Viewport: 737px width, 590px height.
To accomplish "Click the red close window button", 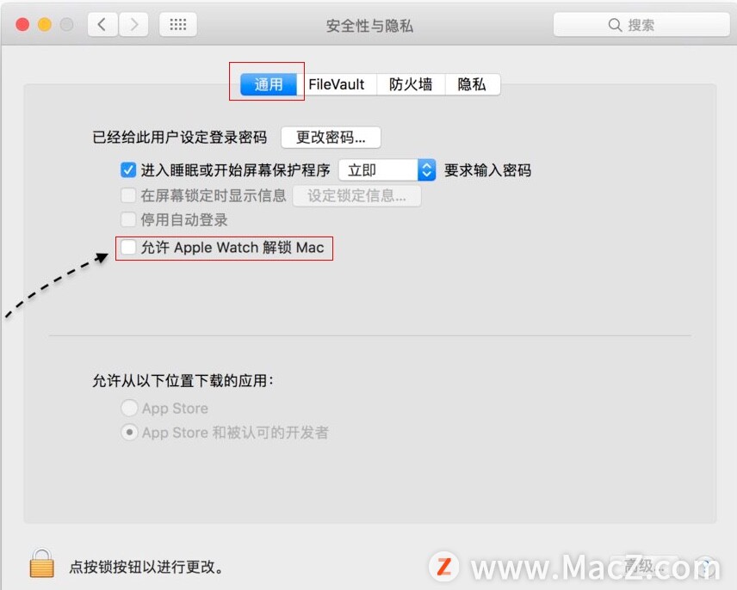I will coord(22,24).
